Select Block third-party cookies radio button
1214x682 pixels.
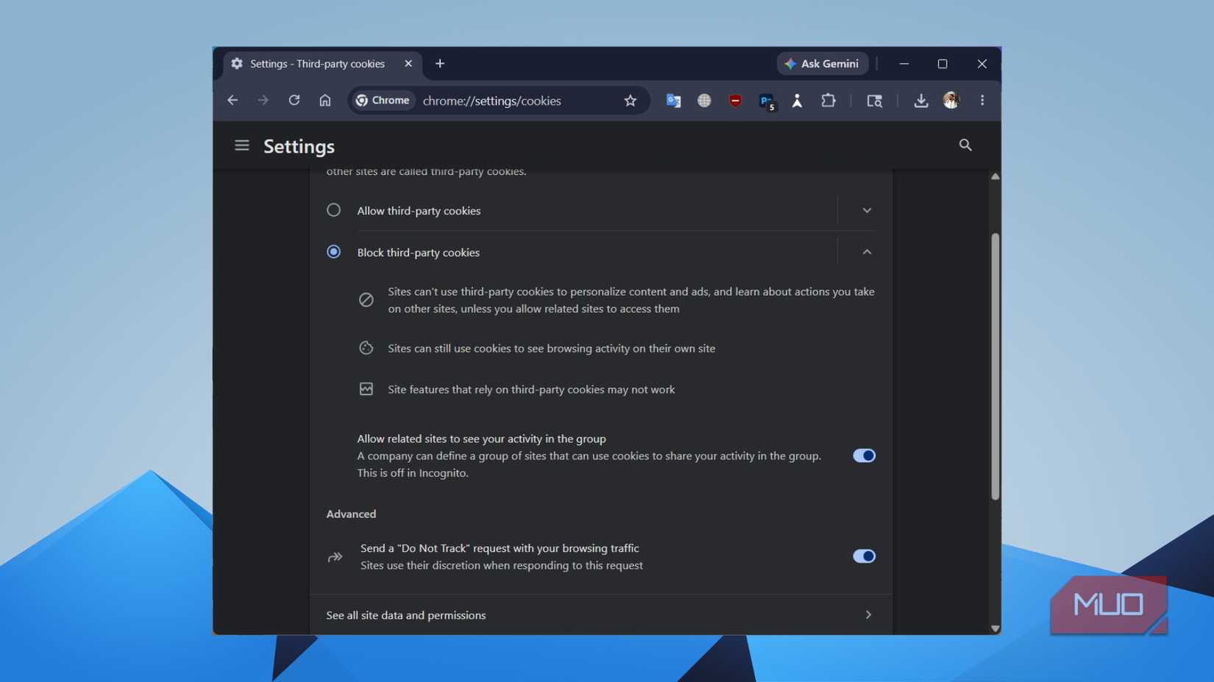click(x=333, y=252)
